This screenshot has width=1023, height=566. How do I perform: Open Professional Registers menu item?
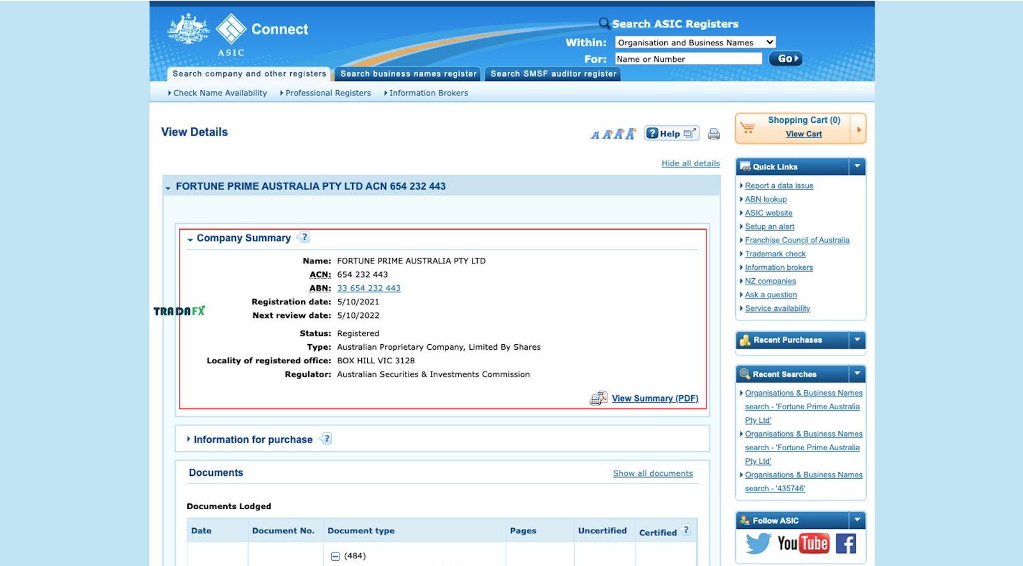[328, 93]
